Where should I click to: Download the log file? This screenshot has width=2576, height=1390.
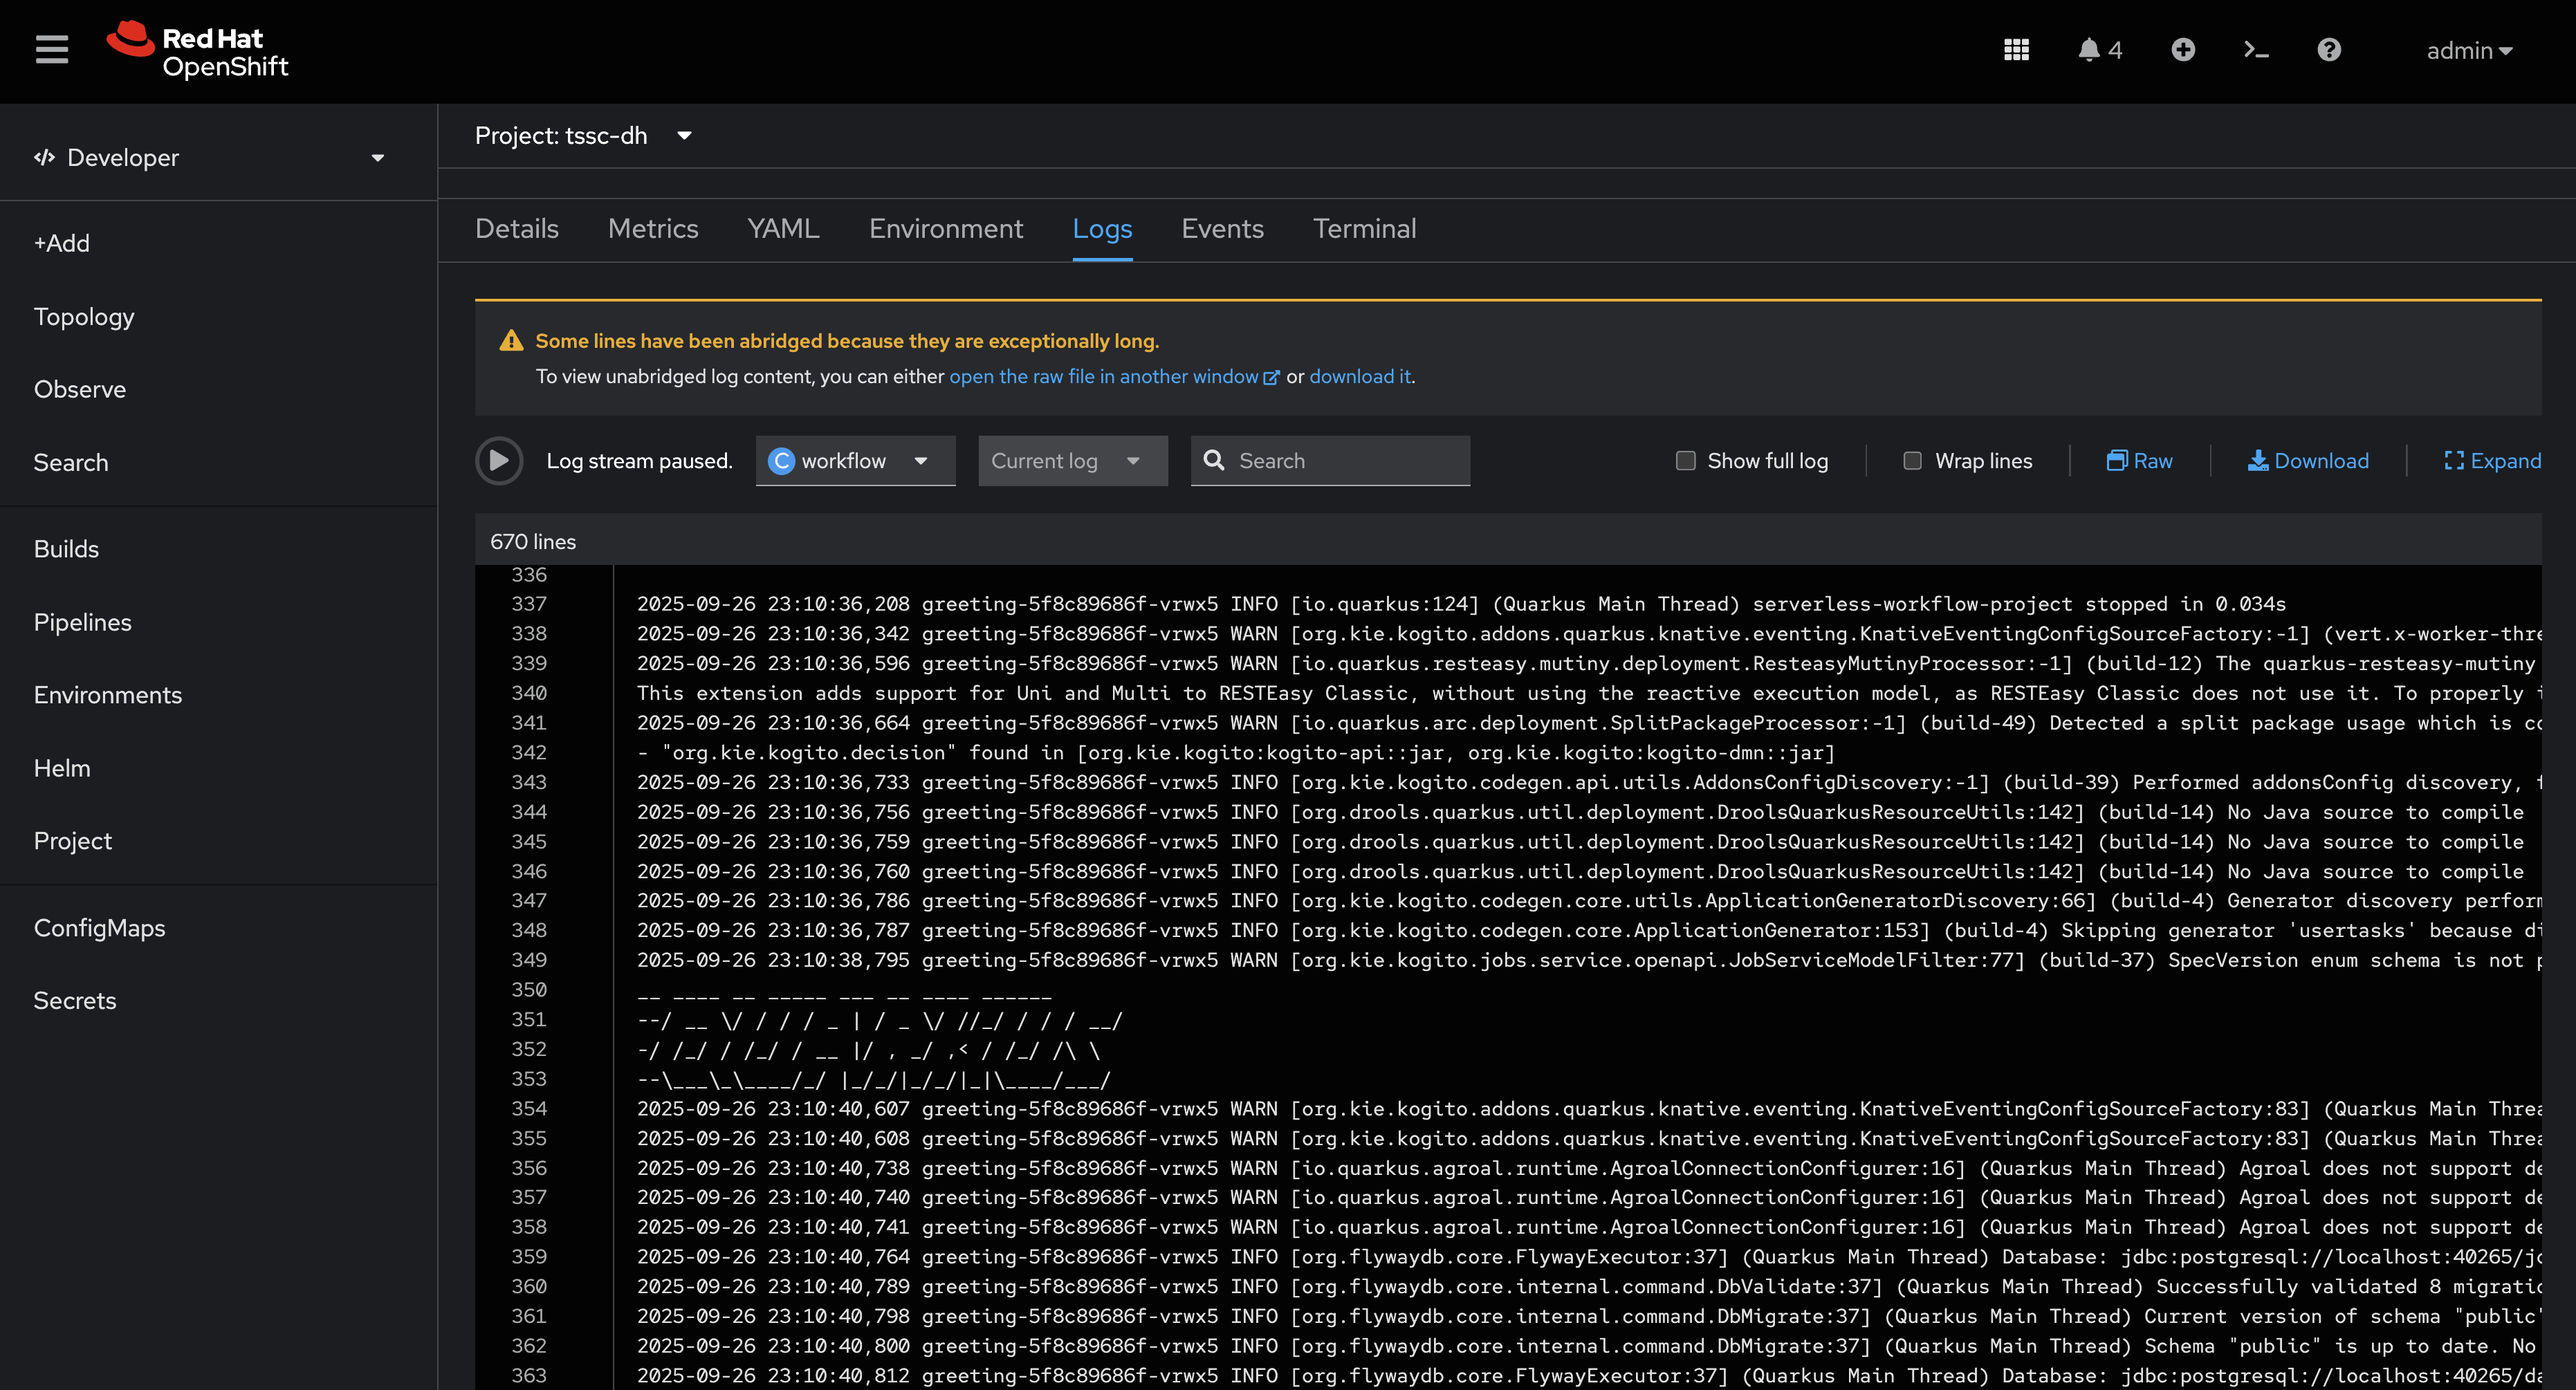point(2308,461)
